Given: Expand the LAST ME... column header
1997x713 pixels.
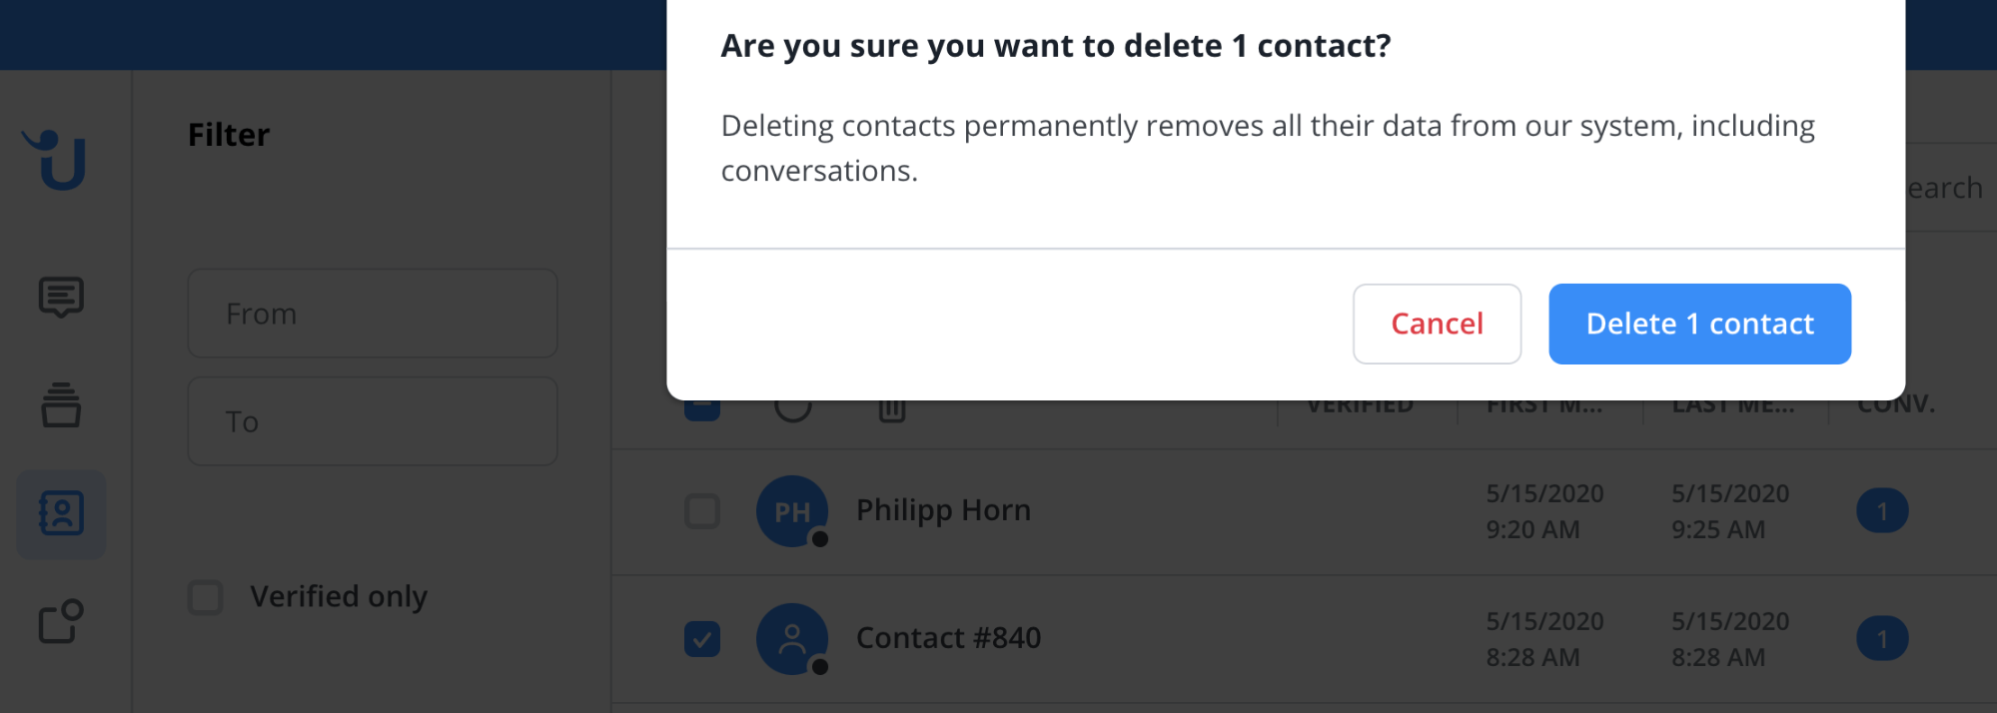Looking at the screenshot, I should click(x=1731, y=403).
